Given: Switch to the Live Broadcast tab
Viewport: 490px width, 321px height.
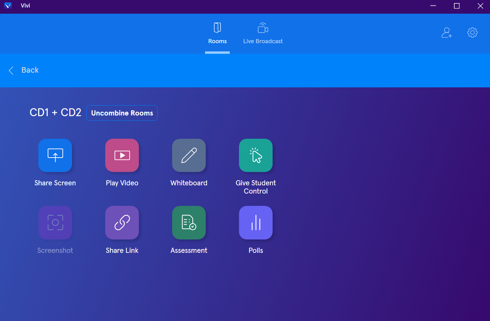Looking at the screenshot, I should [263, 34].
